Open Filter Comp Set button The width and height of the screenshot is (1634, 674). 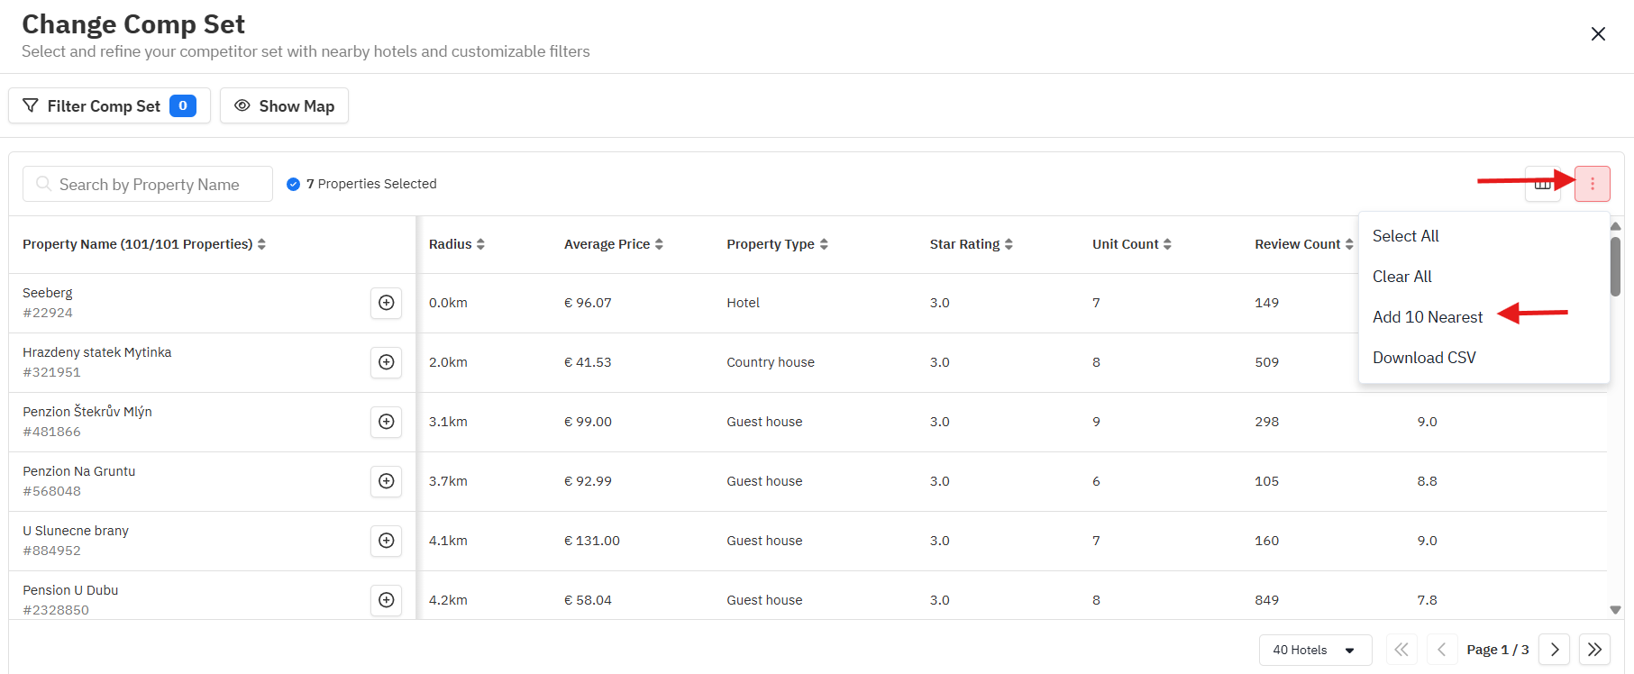click(109, 106)
